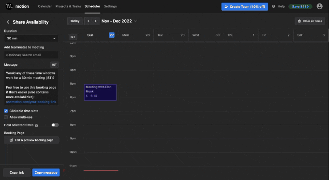Screen dimensions: 329x180
Task: Click the edit pencil icon for booking page
Action: [x=11, y=140]
